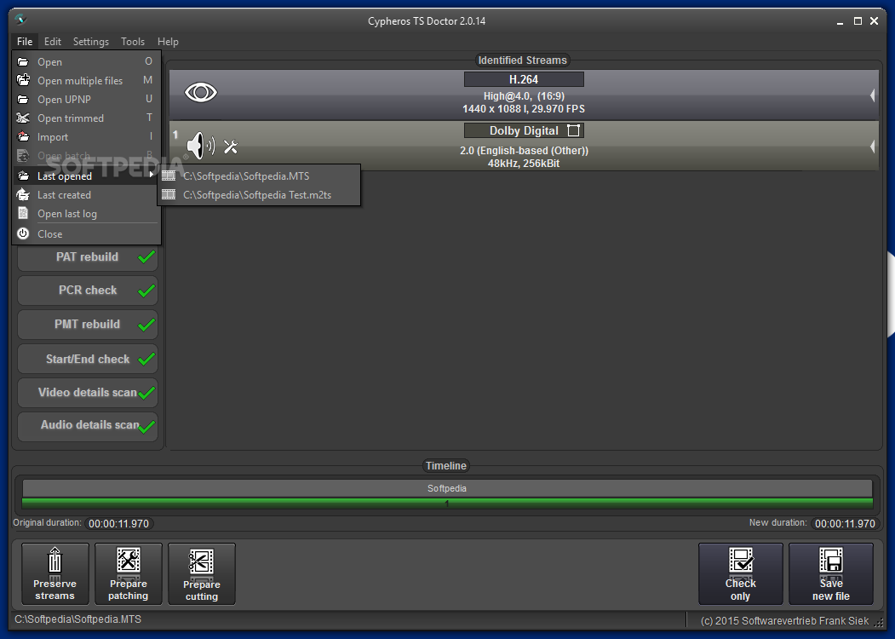The width and height of the screenshot is (895, 639).
Task: Click the film icon next to Softpedia.MTS
Action: 169,176
